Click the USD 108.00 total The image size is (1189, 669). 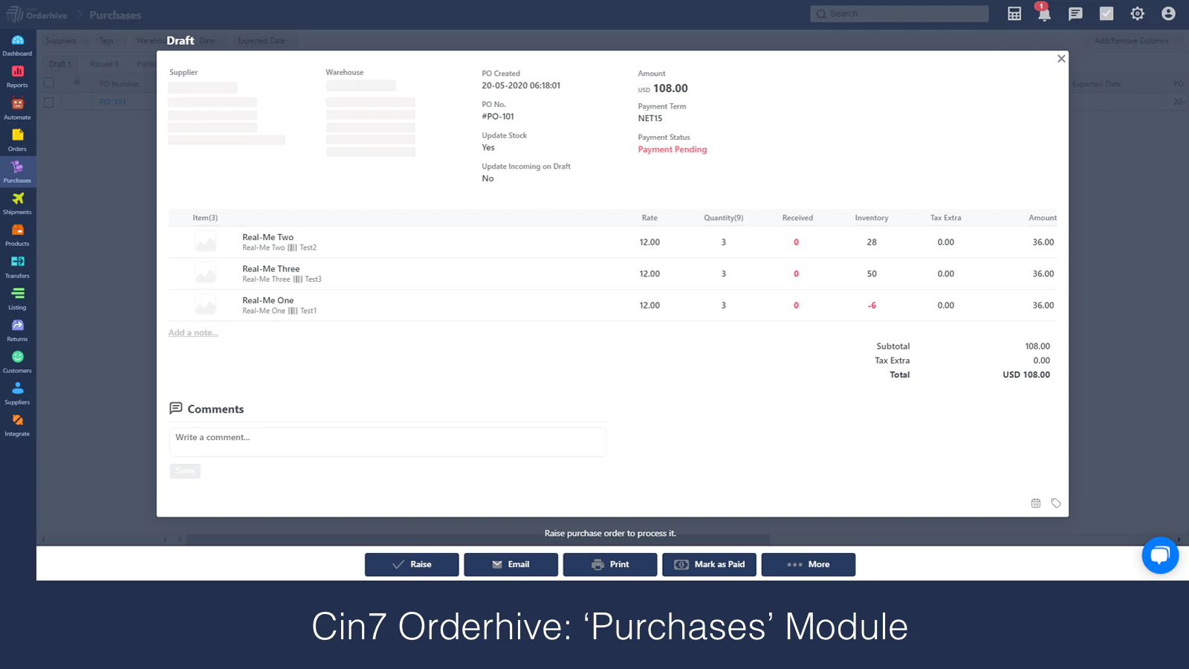[x=1026, y=375]
